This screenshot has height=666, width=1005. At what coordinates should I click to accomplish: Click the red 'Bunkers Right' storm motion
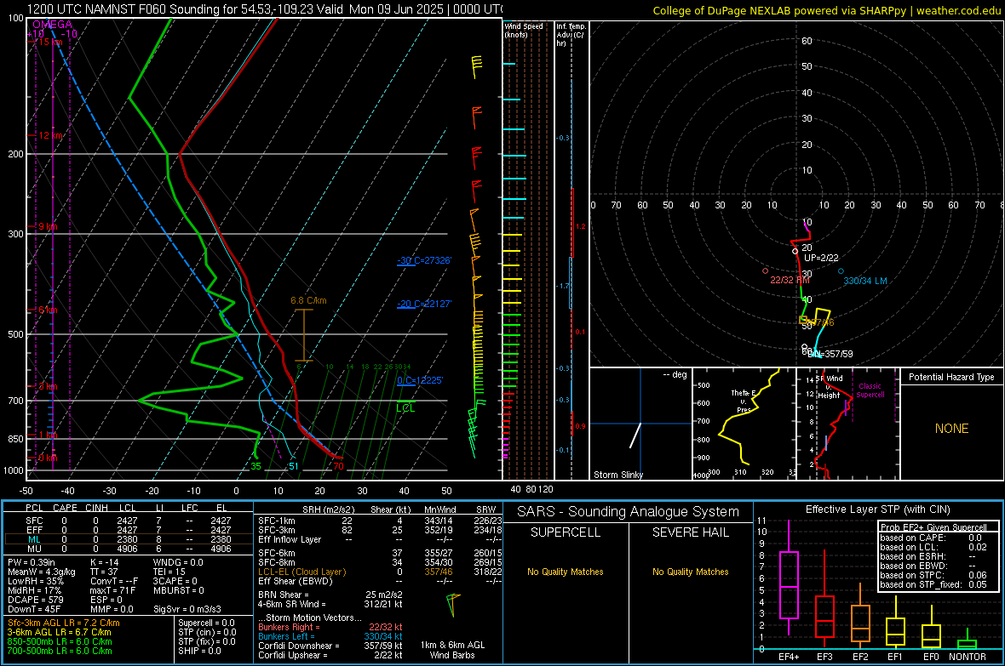pos(330,627)
